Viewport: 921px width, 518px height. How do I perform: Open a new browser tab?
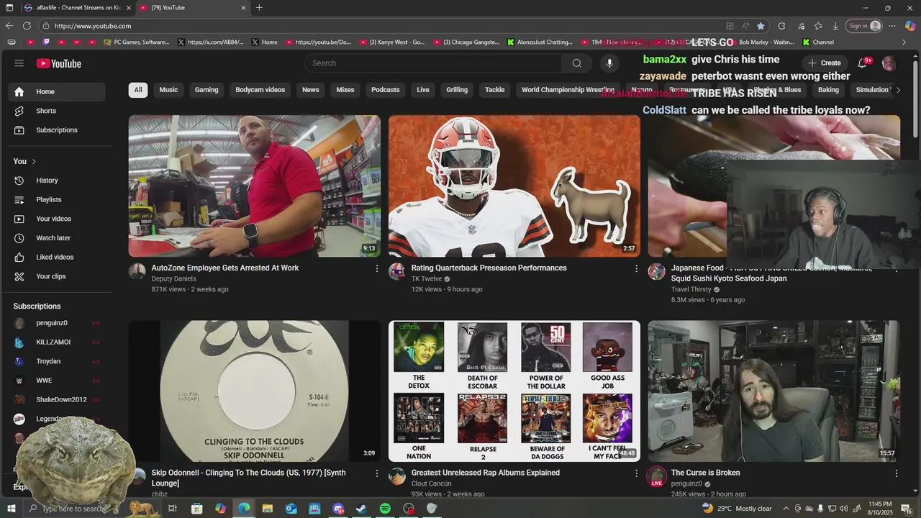click(259, 8)
